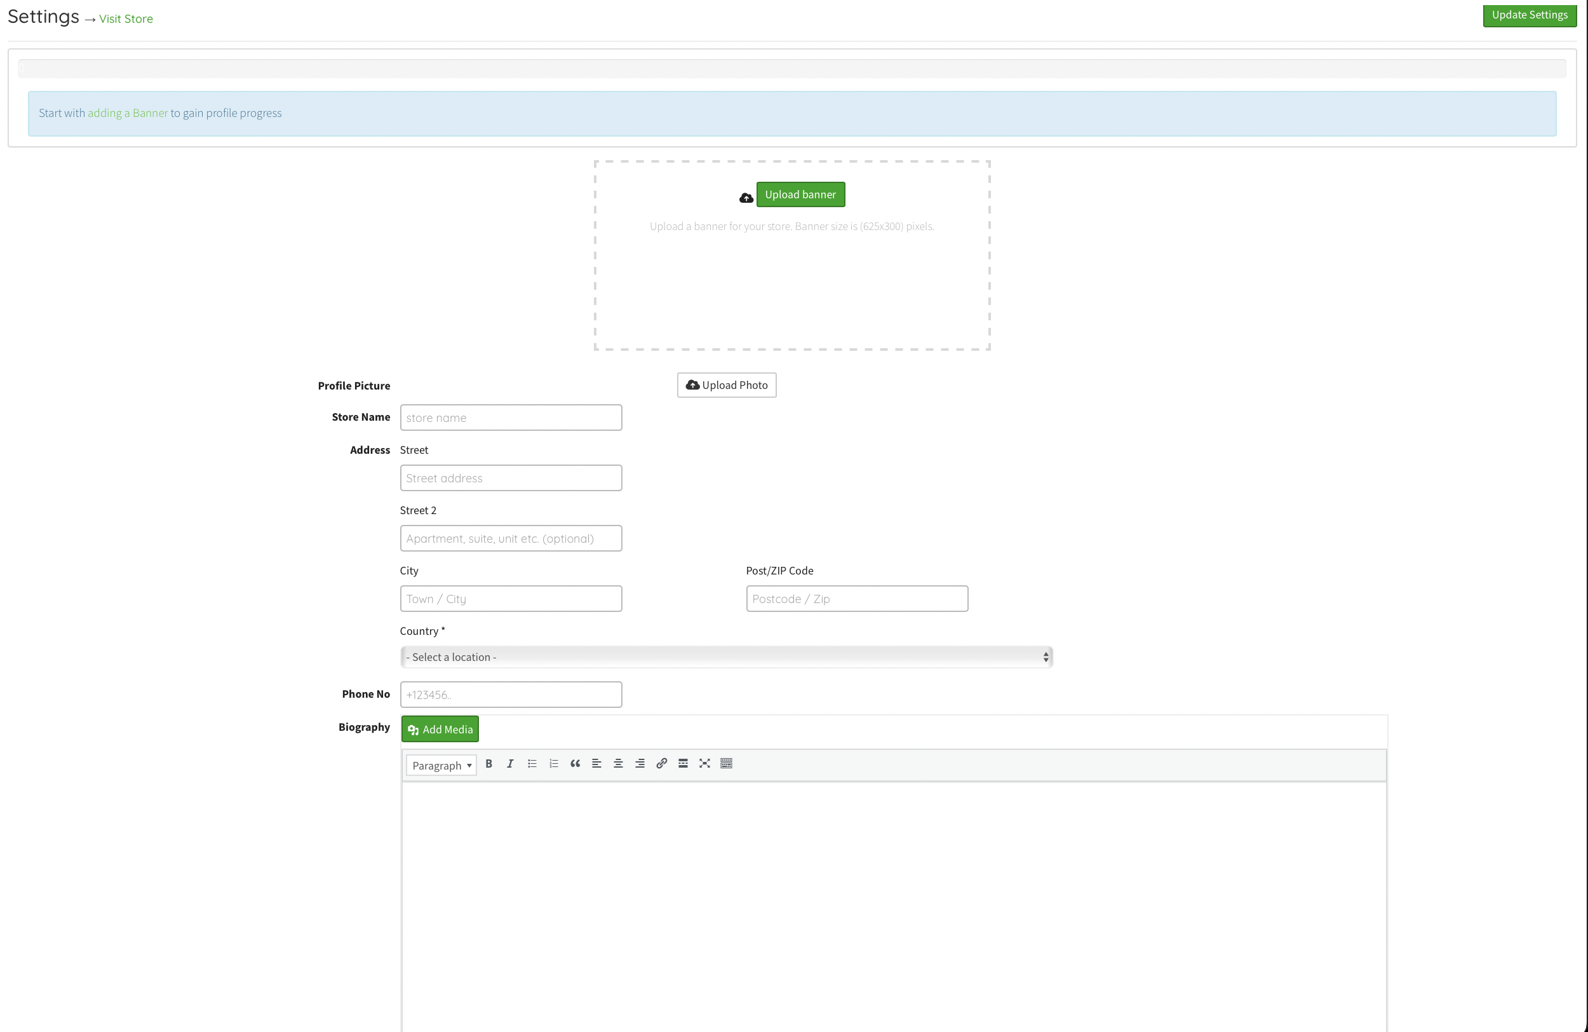Follow the 'adding a Banner' link

click(128, 113)
